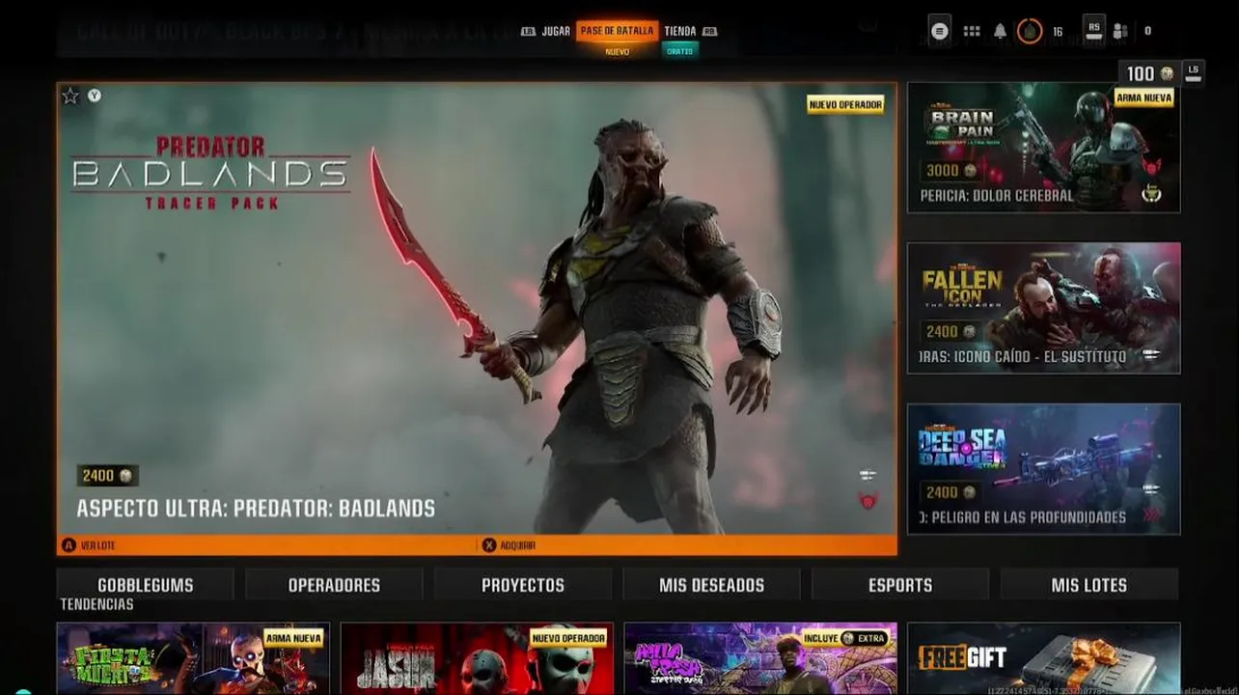Click the wreath badge icon on Brain Pain card
Screen dimensions: 1239x695
[x=1151, y=194]
